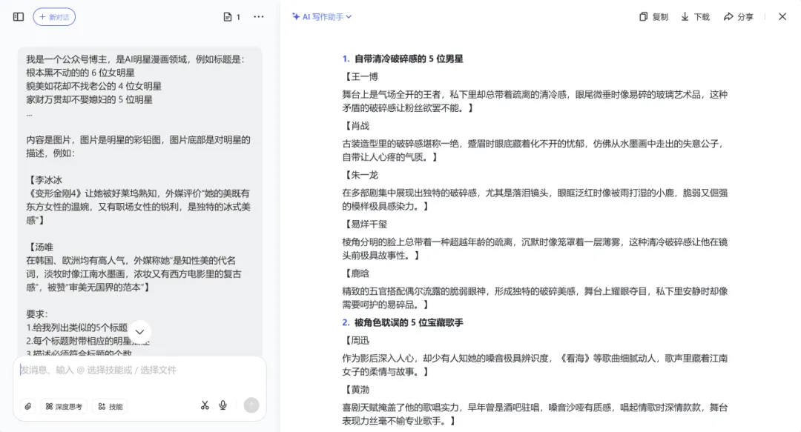Toggle the left sidebar panel icon
The height and width of the screenshot is (432, 801).
click(19, 16)
